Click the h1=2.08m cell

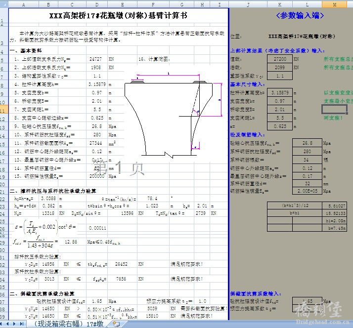pyautogui.click(x=335, y=220)
